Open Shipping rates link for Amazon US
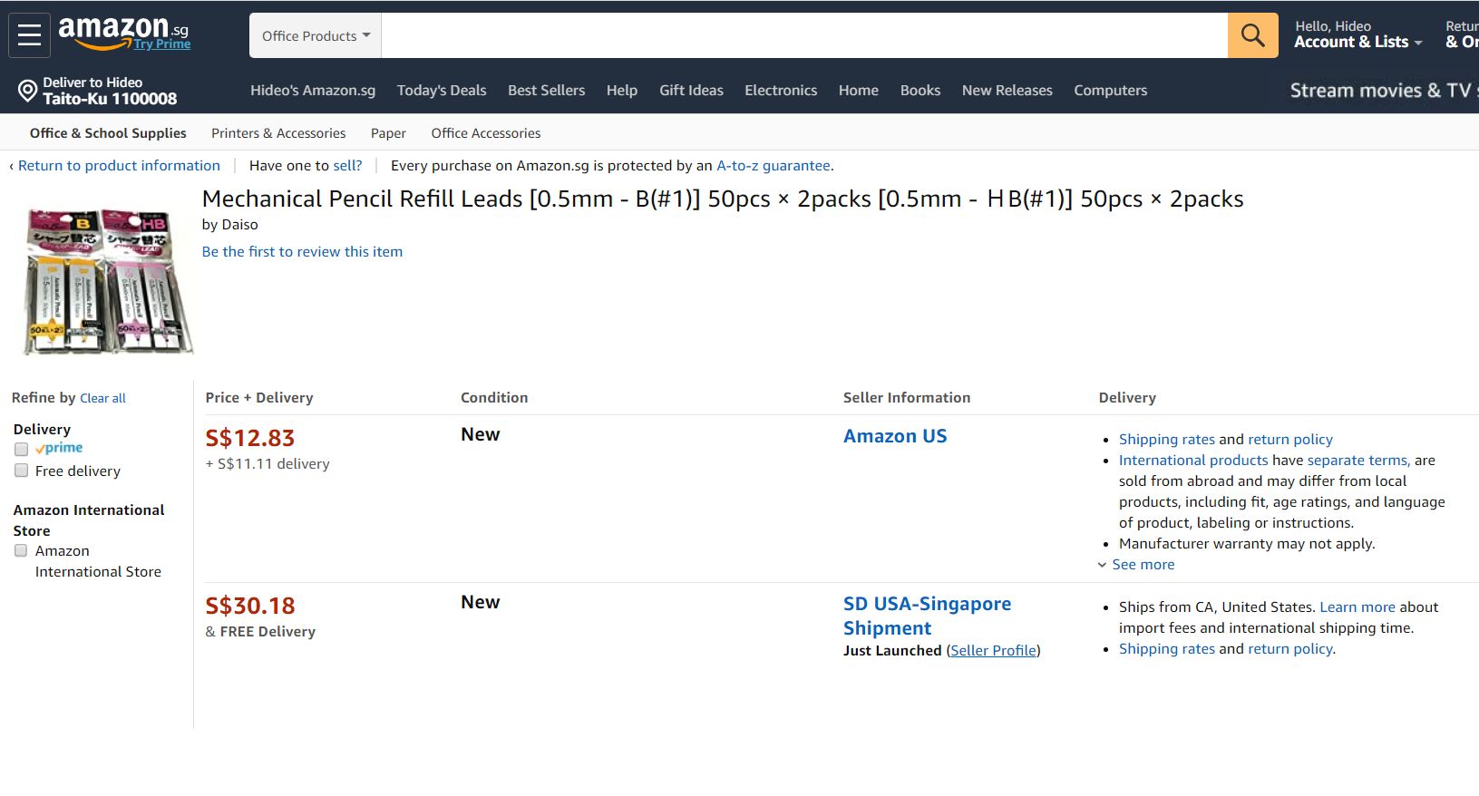Screen dimensions: 1479x796 click(x=1167, y=440)
